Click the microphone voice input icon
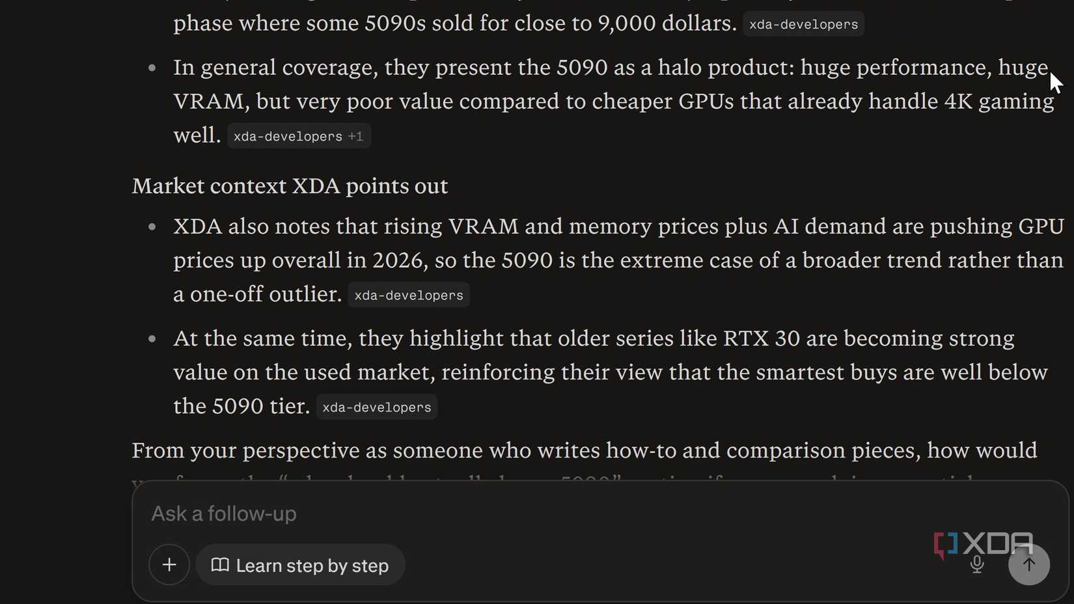This screenshot has height=604, width=1074. pyautogui.click(x=977, y=564)
